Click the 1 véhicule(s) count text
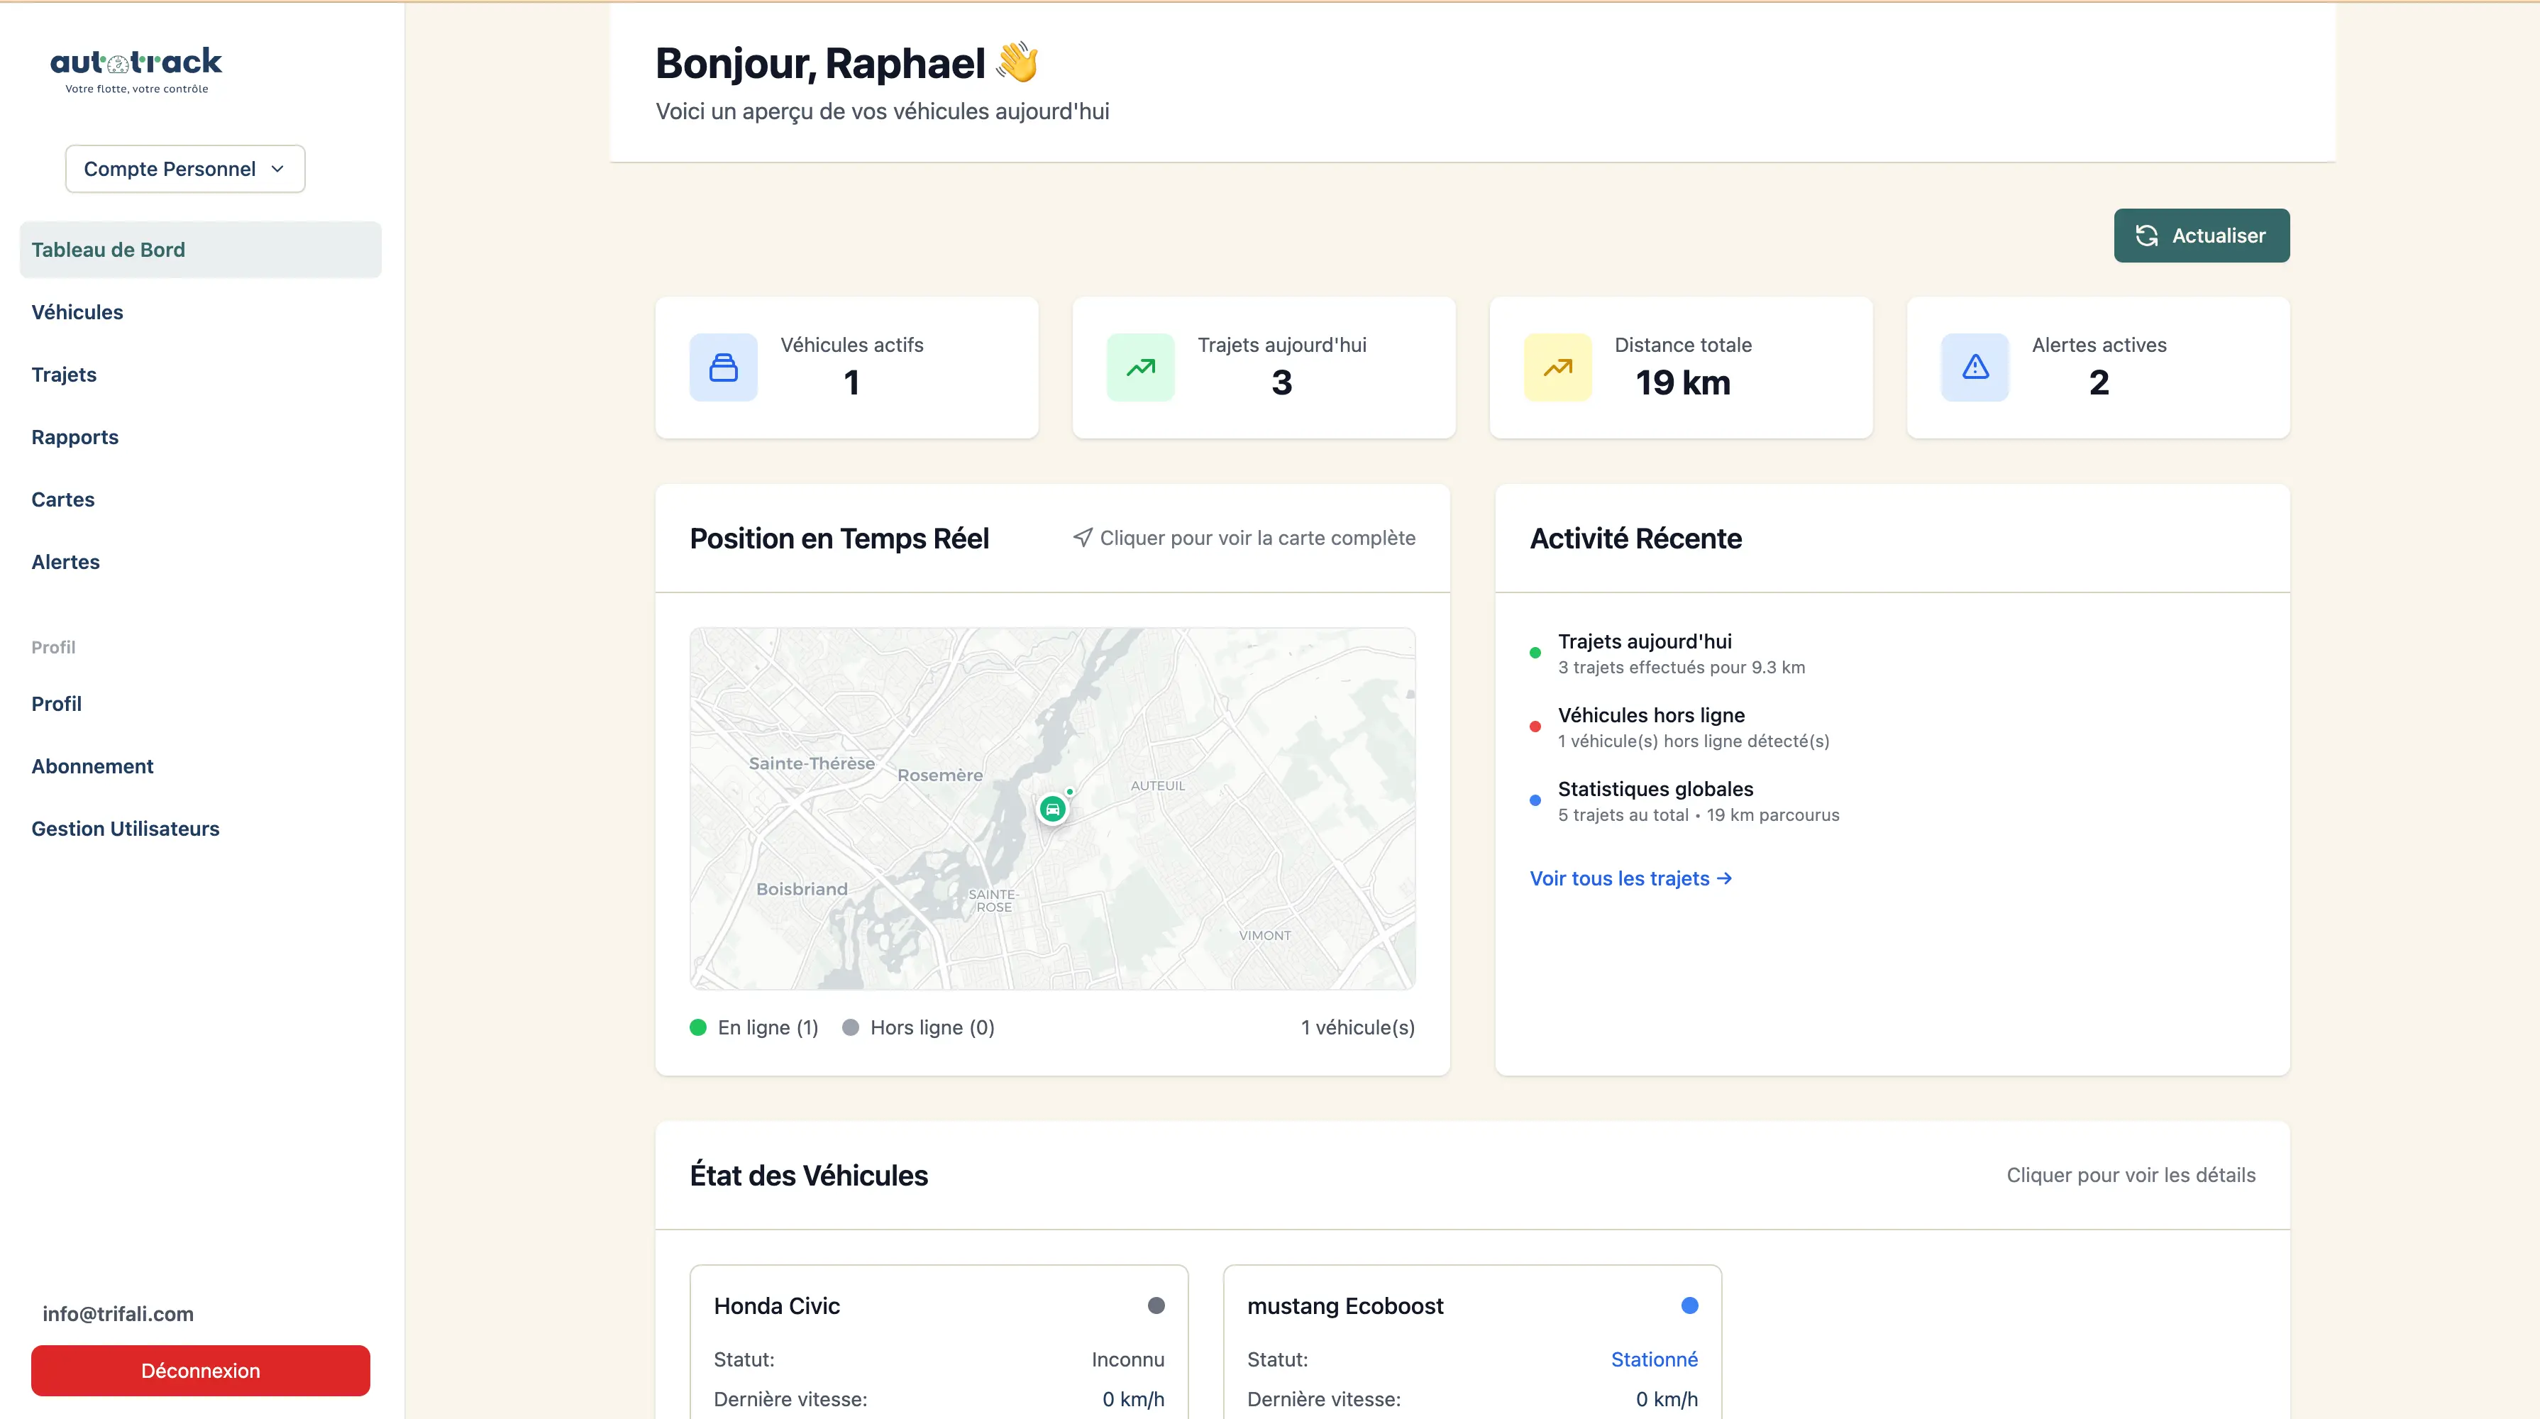 tap(1357, 1027)
